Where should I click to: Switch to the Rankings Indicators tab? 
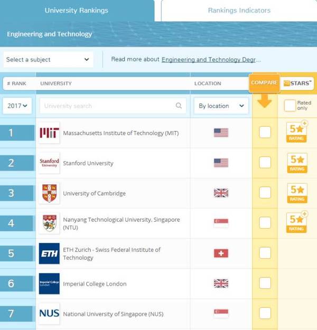pyautogui.click(x=239, y=11)
